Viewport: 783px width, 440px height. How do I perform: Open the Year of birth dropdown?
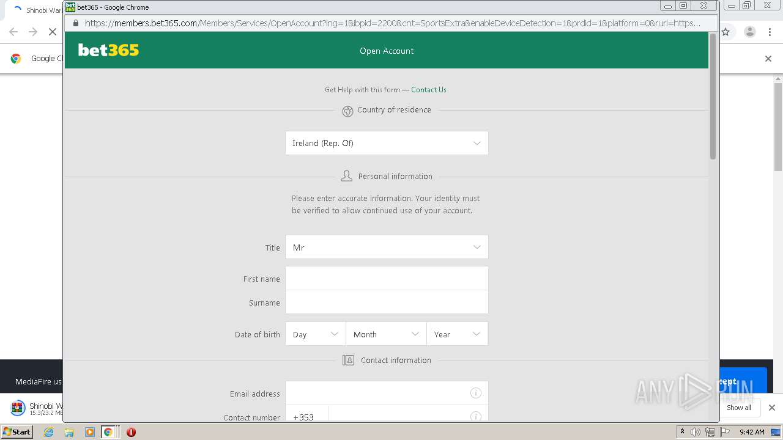pos(458,334)
